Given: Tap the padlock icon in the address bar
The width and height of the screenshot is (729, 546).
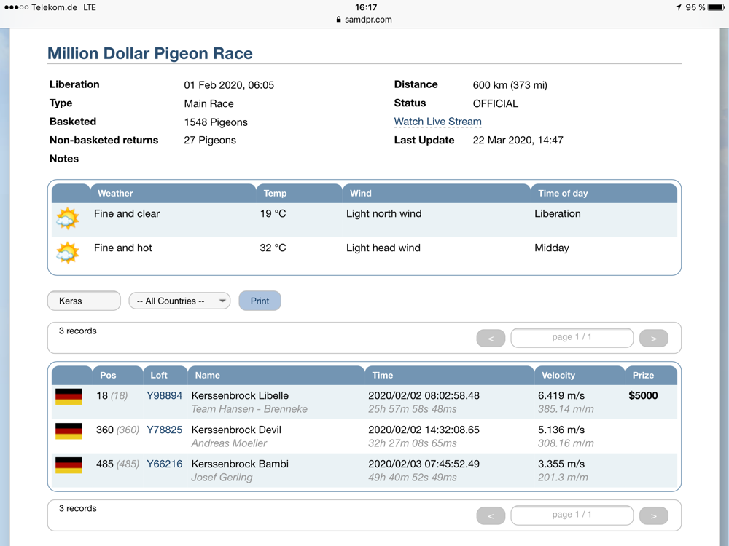Looking at the screenshot, I should pyautogui.click(x=339, y=20).
